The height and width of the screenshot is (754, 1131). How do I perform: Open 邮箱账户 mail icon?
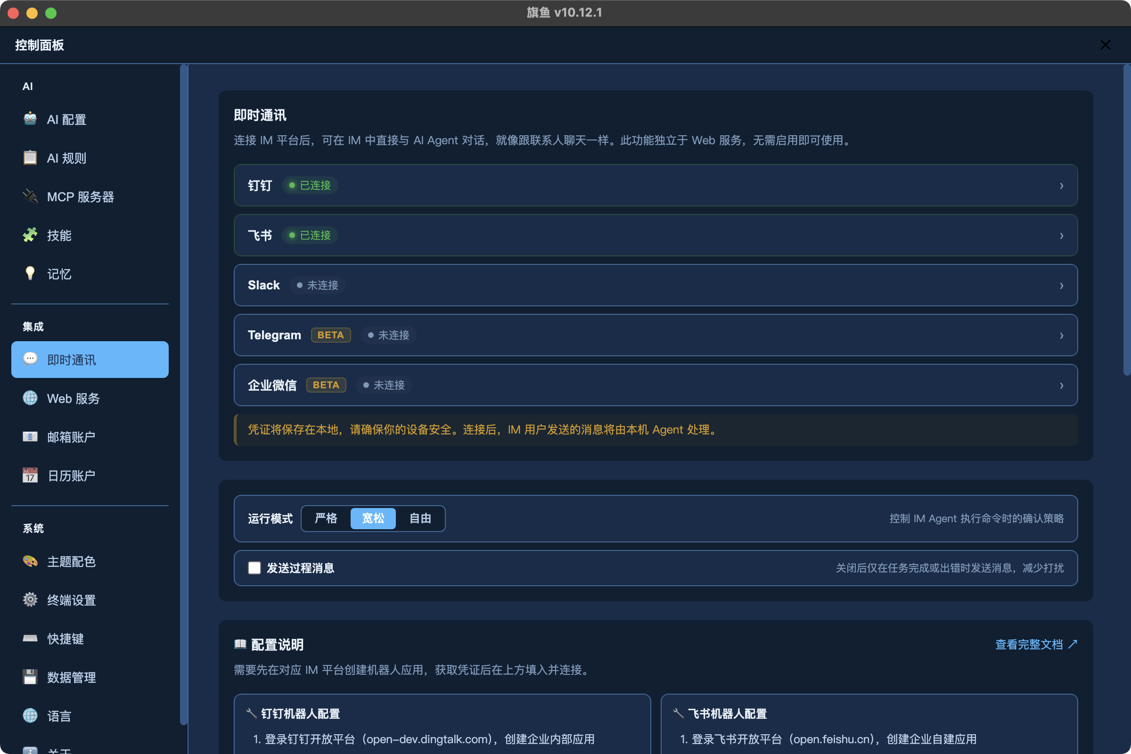(30, 437)
